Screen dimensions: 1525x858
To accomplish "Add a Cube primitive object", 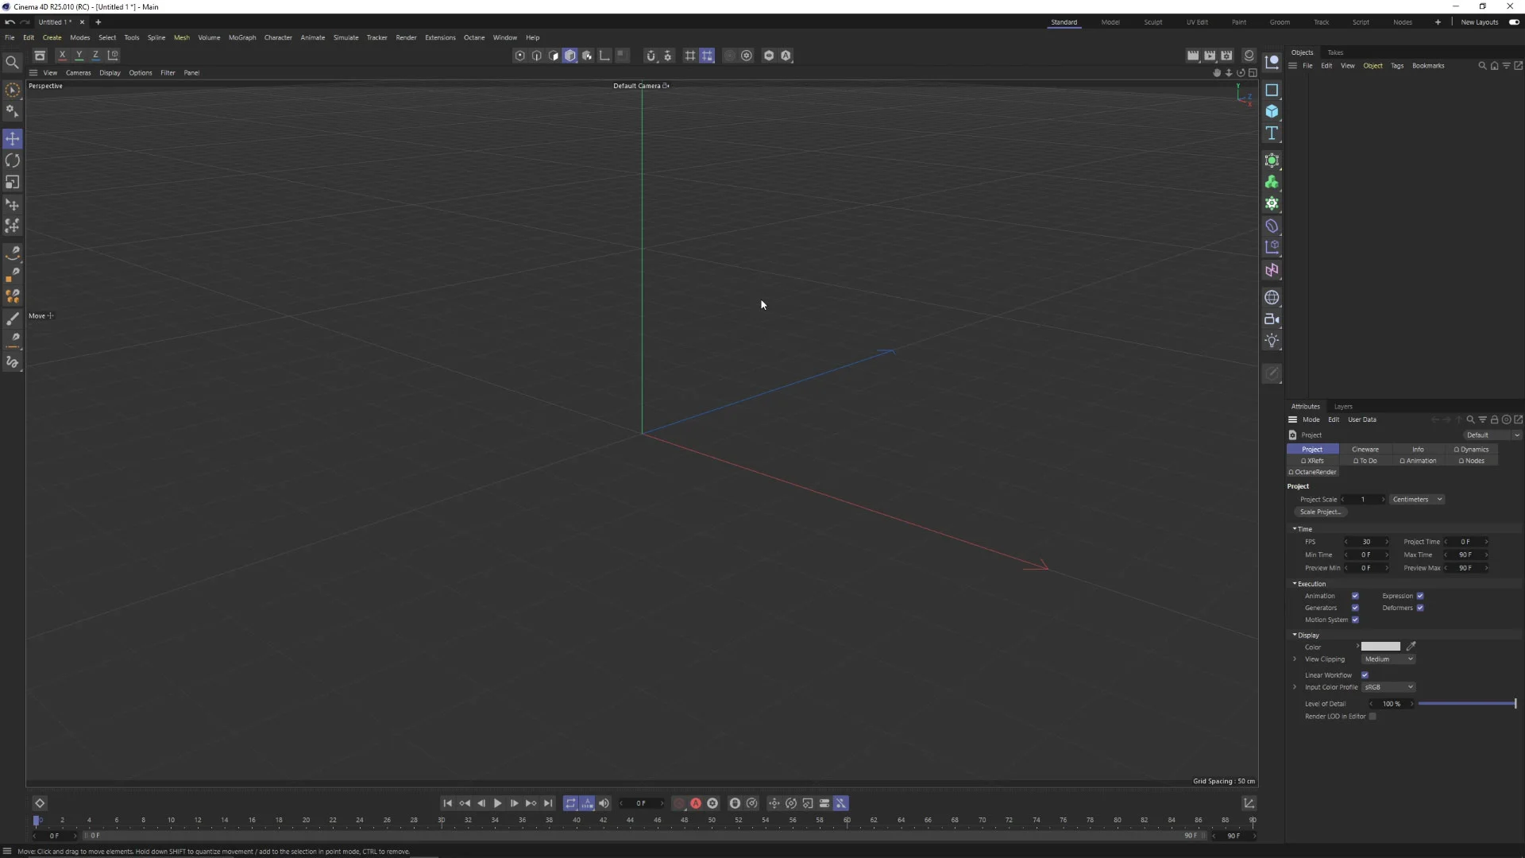I will click(1272, 111).
